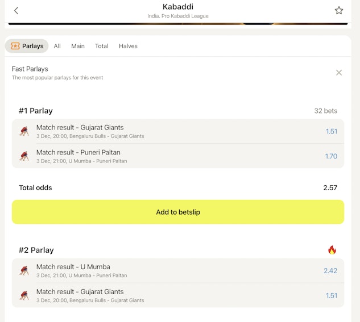Choose the 2.42 U Mumba odds
This screenshot has height=322, width=360.
[x=330, y=270]
